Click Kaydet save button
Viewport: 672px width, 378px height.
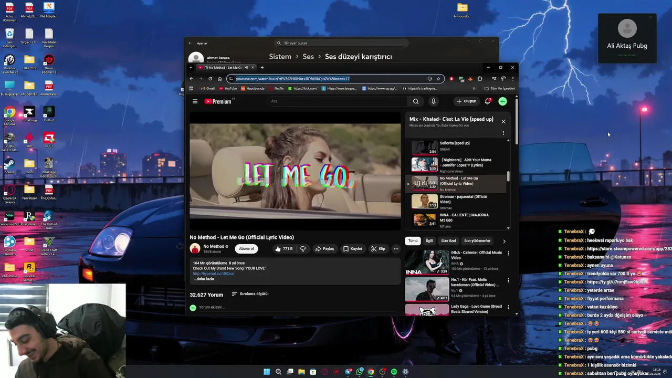pyautogui.click(x=353, y=249)
